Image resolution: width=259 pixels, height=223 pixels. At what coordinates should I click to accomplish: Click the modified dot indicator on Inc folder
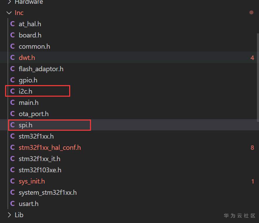tap(251, 13)
